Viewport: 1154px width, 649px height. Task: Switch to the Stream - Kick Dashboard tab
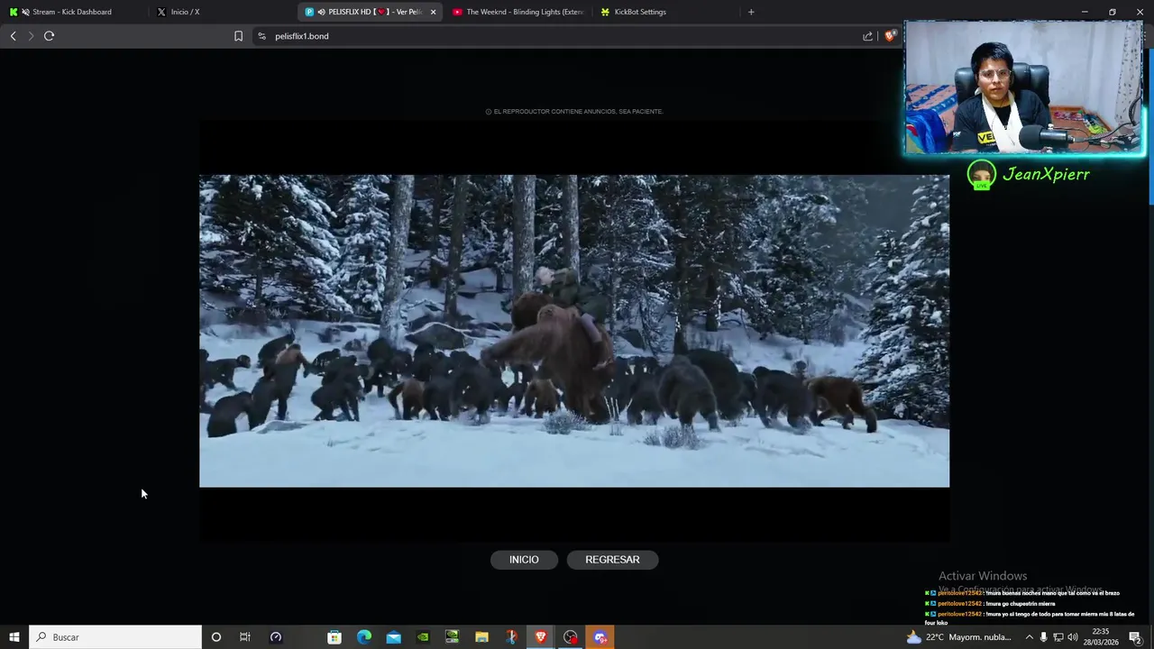click(x=72, y=12)
